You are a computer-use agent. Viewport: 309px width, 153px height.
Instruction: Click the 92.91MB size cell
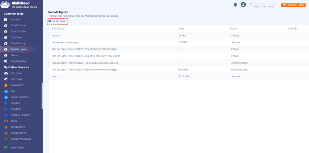(183, 70)
